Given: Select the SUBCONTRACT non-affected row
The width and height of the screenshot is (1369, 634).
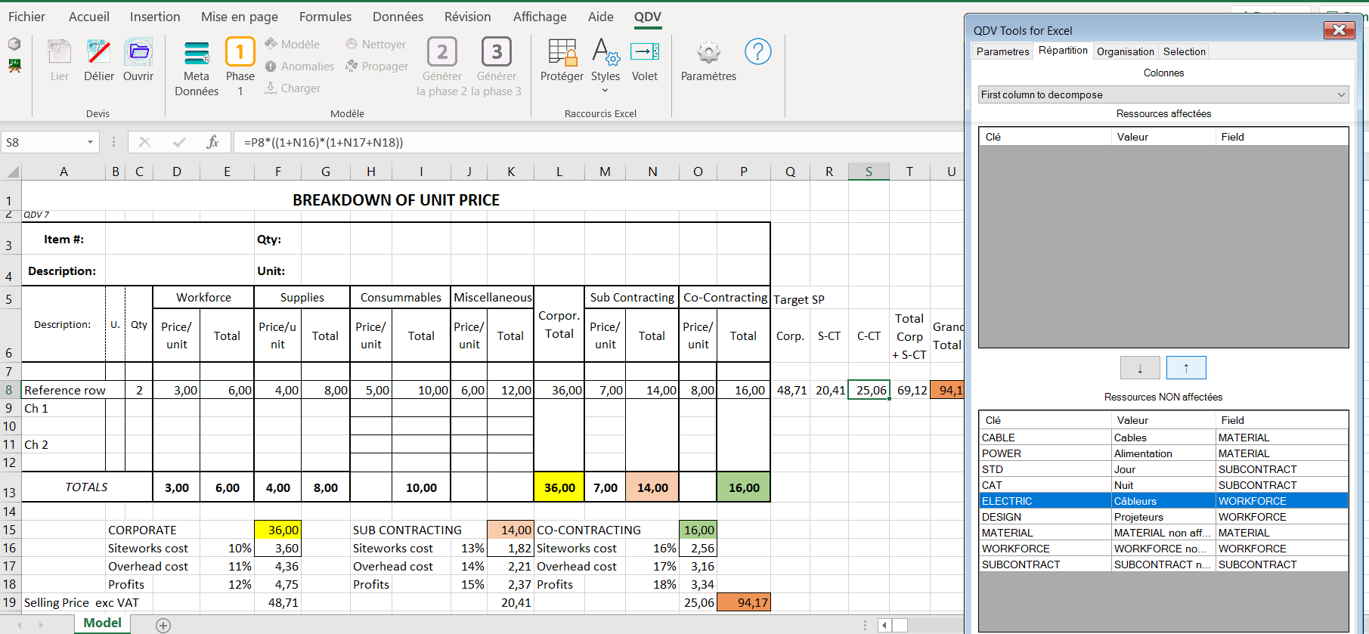Looking at the screenshot, I should pos(1163,564).
